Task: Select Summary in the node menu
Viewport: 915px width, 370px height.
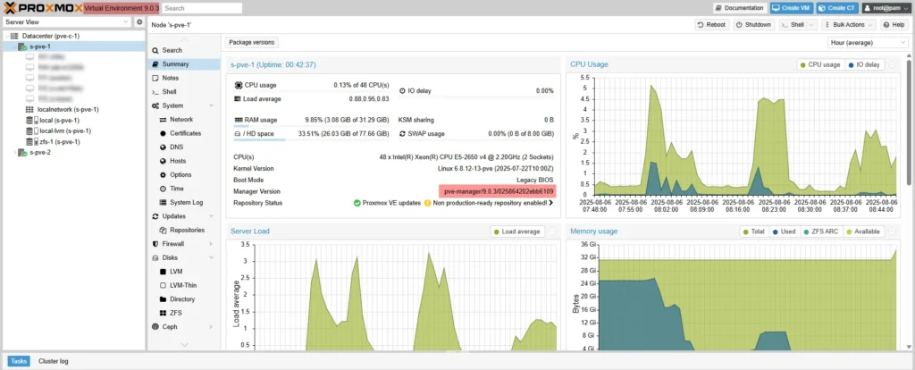Action: 175,64
